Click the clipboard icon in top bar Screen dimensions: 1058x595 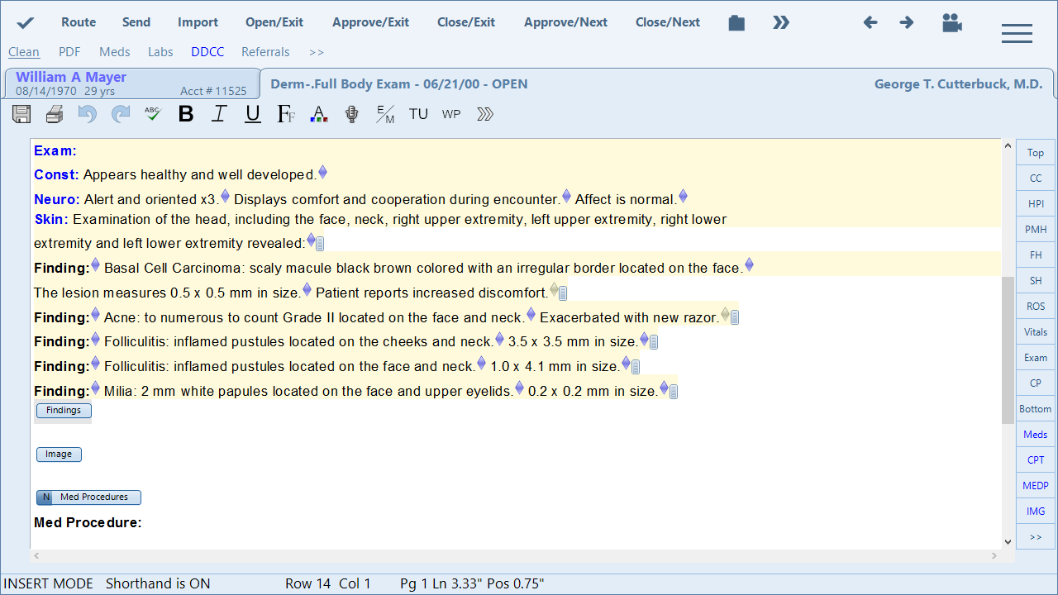736,22
